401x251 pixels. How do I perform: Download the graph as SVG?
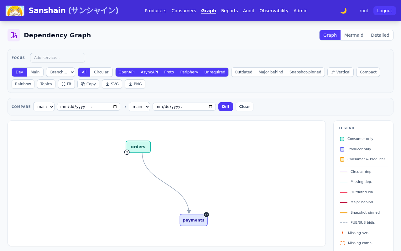point(112,84)
